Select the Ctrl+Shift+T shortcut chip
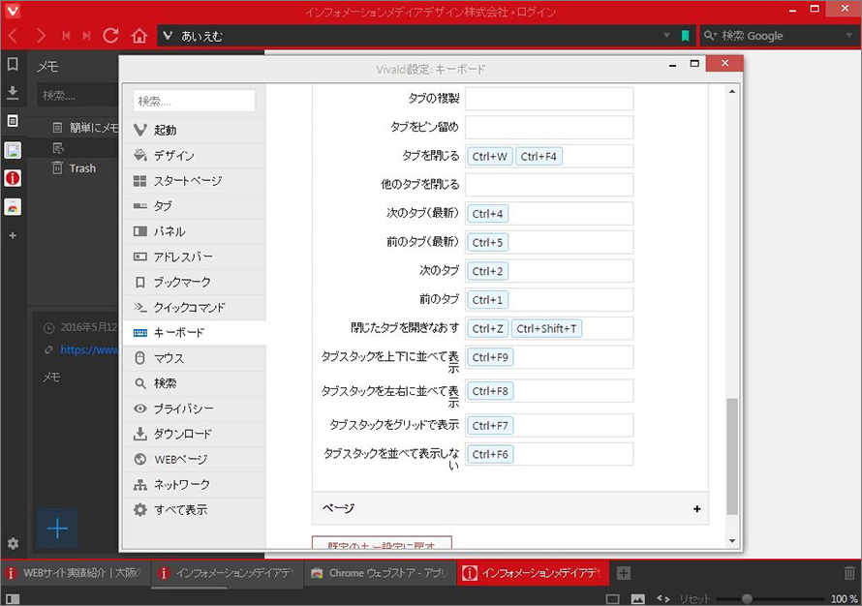The height and width of the screenshot is (606, 862). tap(546, 328)
